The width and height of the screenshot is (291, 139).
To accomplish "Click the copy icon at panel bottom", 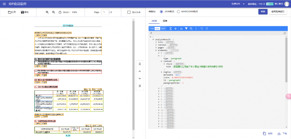I will (264, 134).
